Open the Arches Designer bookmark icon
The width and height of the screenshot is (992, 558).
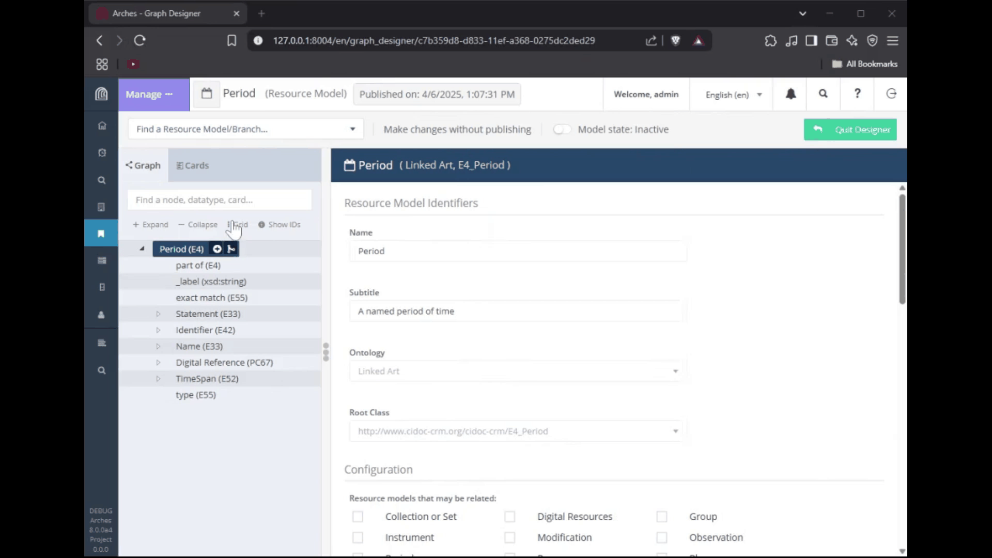point(101,234)
